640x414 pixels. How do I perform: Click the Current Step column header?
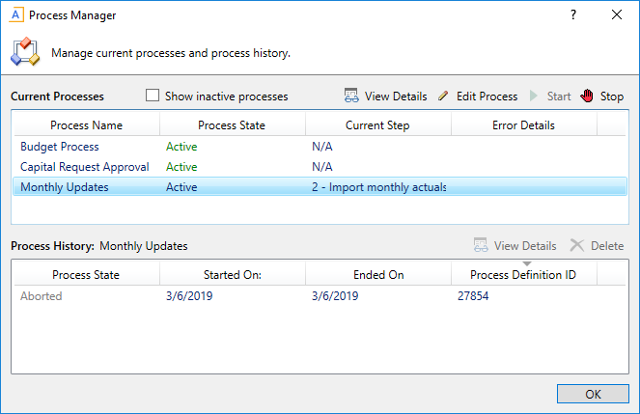tap(377, 125)
